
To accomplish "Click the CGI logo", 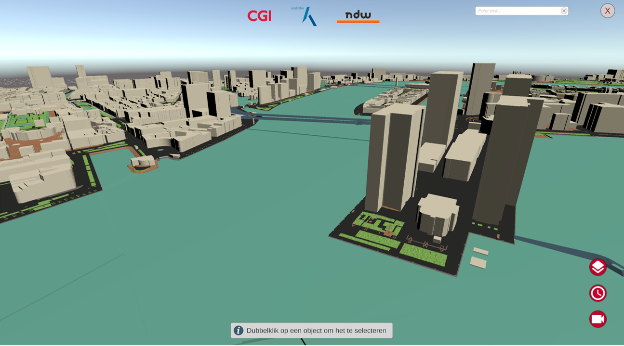I will click(259, 16).
